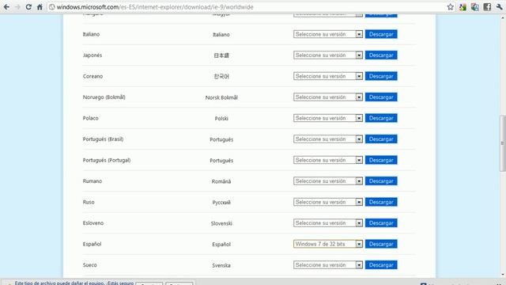Select the Polski native name

tap(221, 118)
